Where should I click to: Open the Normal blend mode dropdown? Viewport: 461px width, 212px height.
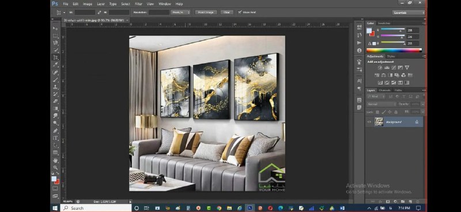[381, 104]
